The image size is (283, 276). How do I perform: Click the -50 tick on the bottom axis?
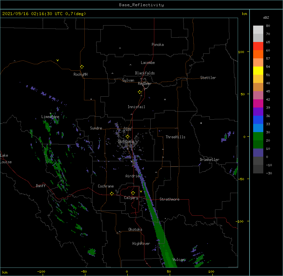tap(84, 272)
